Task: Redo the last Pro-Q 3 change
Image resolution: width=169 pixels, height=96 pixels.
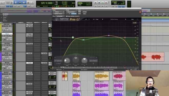Action: pyautogui.click(x=89, y=19)
